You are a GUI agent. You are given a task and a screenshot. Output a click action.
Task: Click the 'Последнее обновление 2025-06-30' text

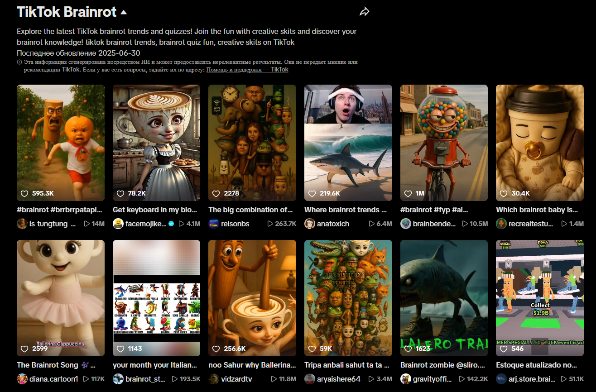(78, 53)
